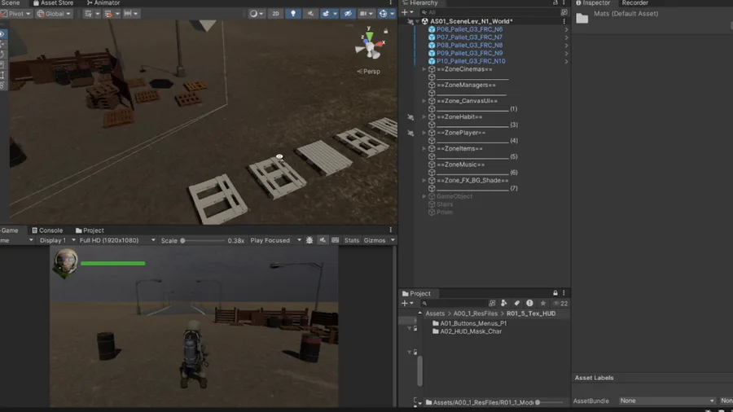Expand ==ZoneHabit== object
This screenshot has width=733, height=412.
[424, 116]
